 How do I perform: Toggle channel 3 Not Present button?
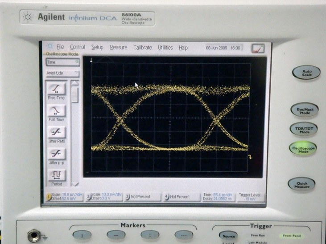(x=143, y=197)
